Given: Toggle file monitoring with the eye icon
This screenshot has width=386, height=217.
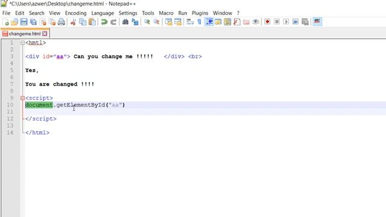Looking at the screenshot, I should coord(256,22).
